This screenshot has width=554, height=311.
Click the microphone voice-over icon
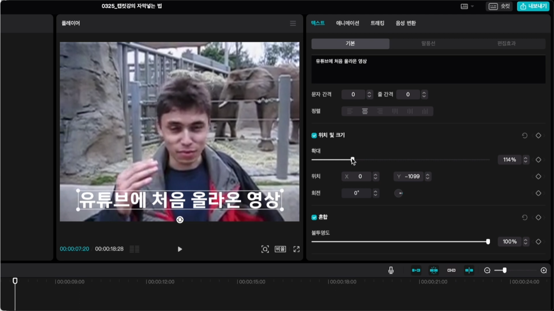(391, 270)
